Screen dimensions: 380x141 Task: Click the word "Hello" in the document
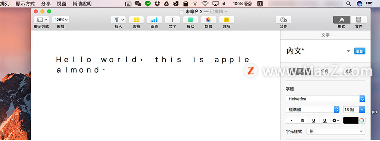coord(74,59)
